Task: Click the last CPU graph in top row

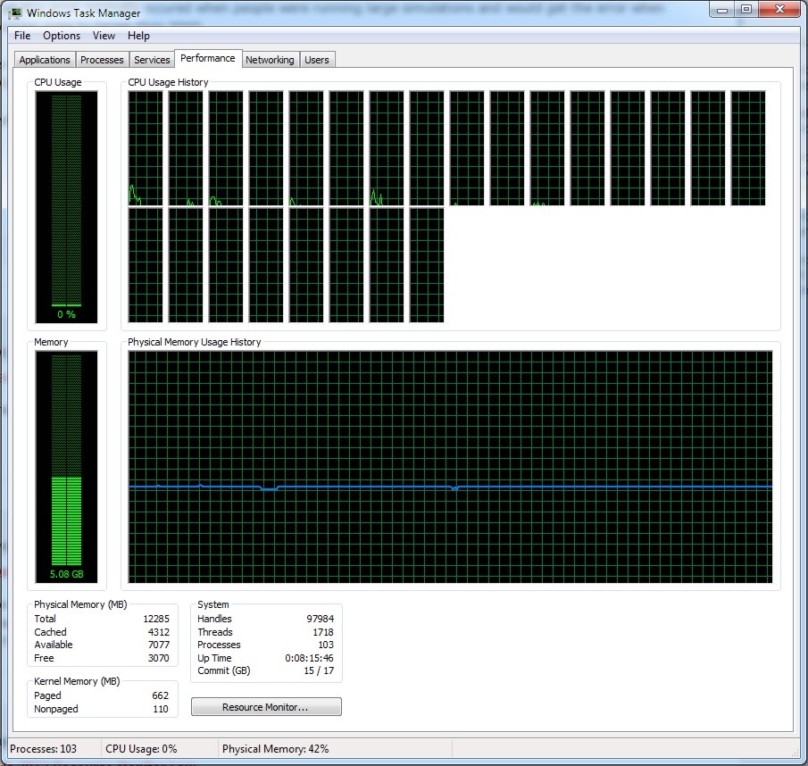Action: pos(748,148)
